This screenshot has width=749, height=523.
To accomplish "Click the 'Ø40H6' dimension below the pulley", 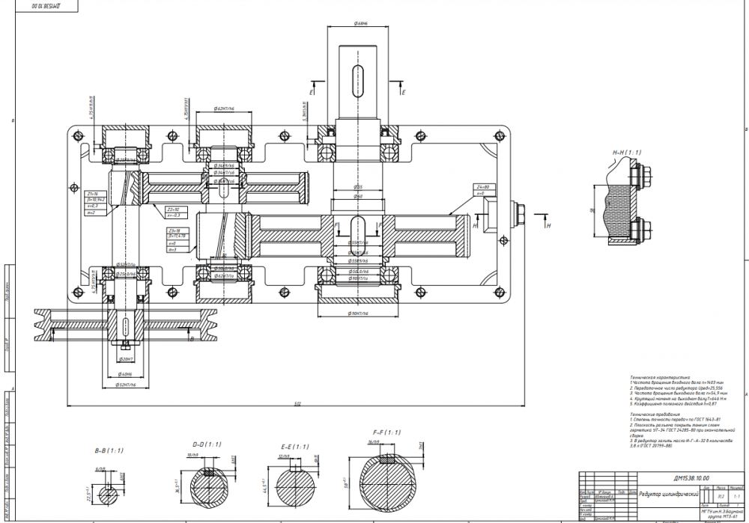I will 125,374.
